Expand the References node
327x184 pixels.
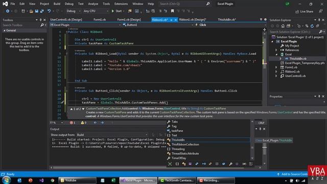coord(276,50)
